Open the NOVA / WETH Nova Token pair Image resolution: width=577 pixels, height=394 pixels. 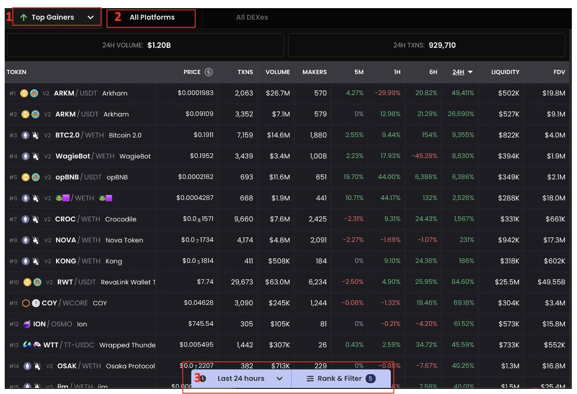click(99, 240)
